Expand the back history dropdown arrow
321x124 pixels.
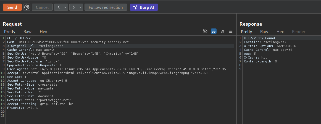[65, 7]
